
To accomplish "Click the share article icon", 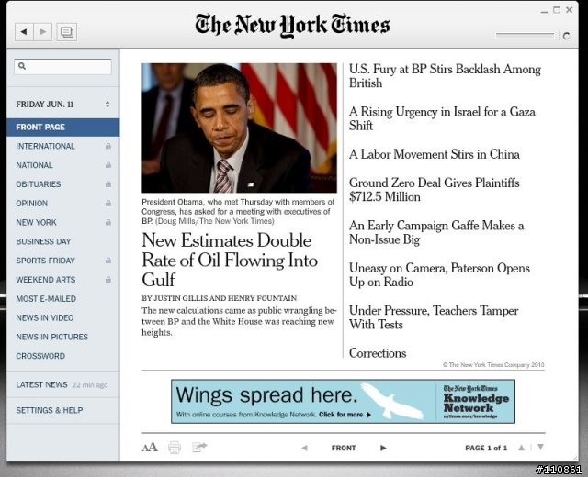I will (199, 447).
